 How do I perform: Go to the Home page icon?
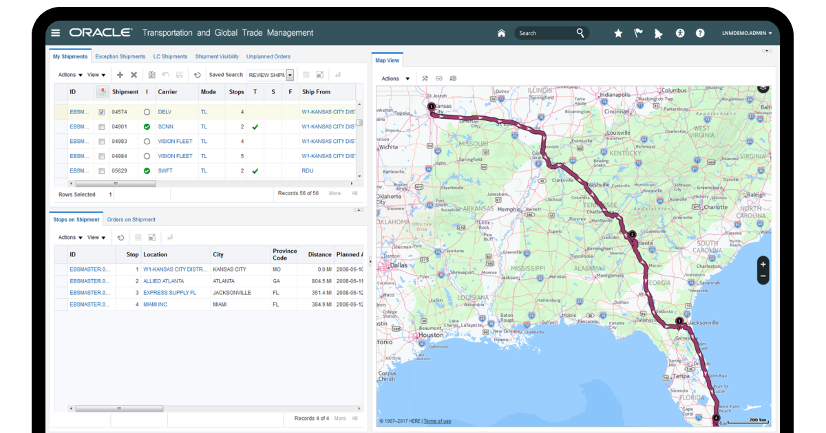tap(501, 33)
